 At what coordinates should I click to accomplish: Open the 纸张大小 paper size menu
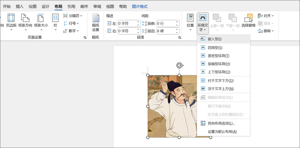(x=41, y=22)
